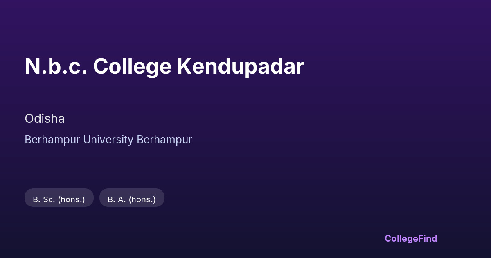The width and height of the screenshot is (491, 258).
Task: Select the word "College" in the main heading
Action: tap(132, 66)
